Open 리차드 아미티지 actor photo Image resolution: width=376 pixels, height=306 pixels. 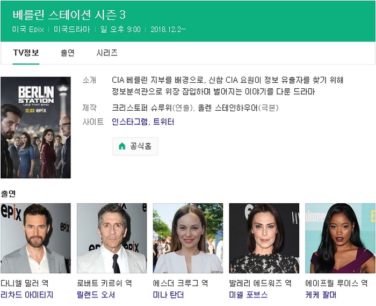[x=35, y=238]
